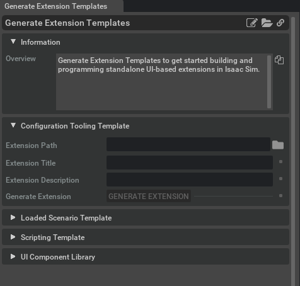
Task: Focus the Extension Path input field
Action: 188,144
